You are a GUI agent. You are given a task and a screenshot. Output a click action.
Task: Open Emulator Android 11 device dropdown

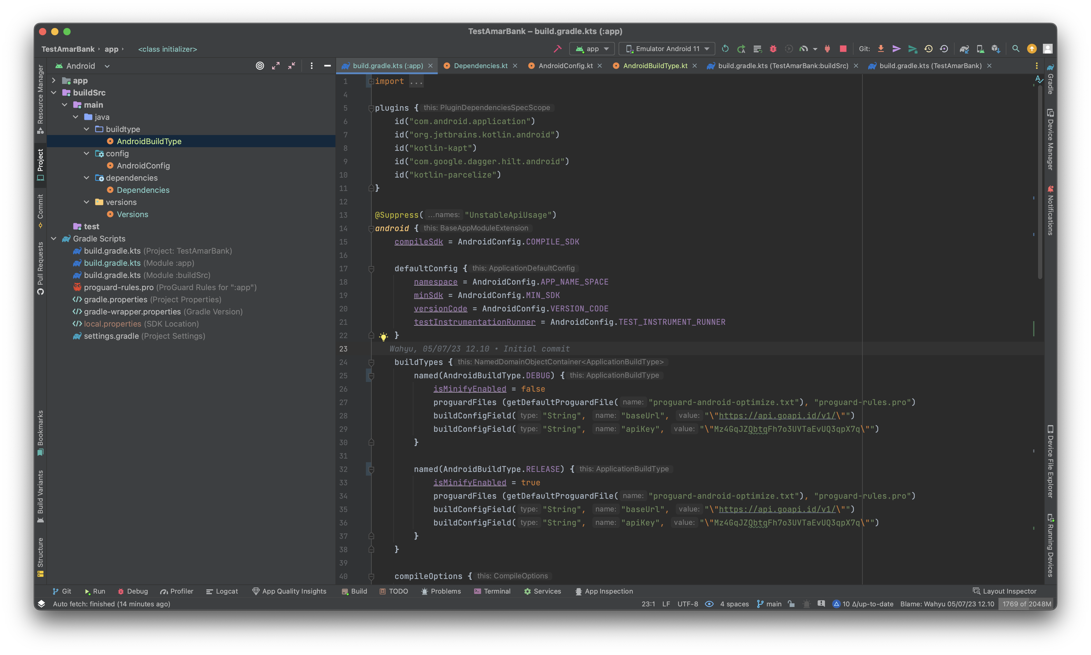pyautogui.click(x=667, y=49)
